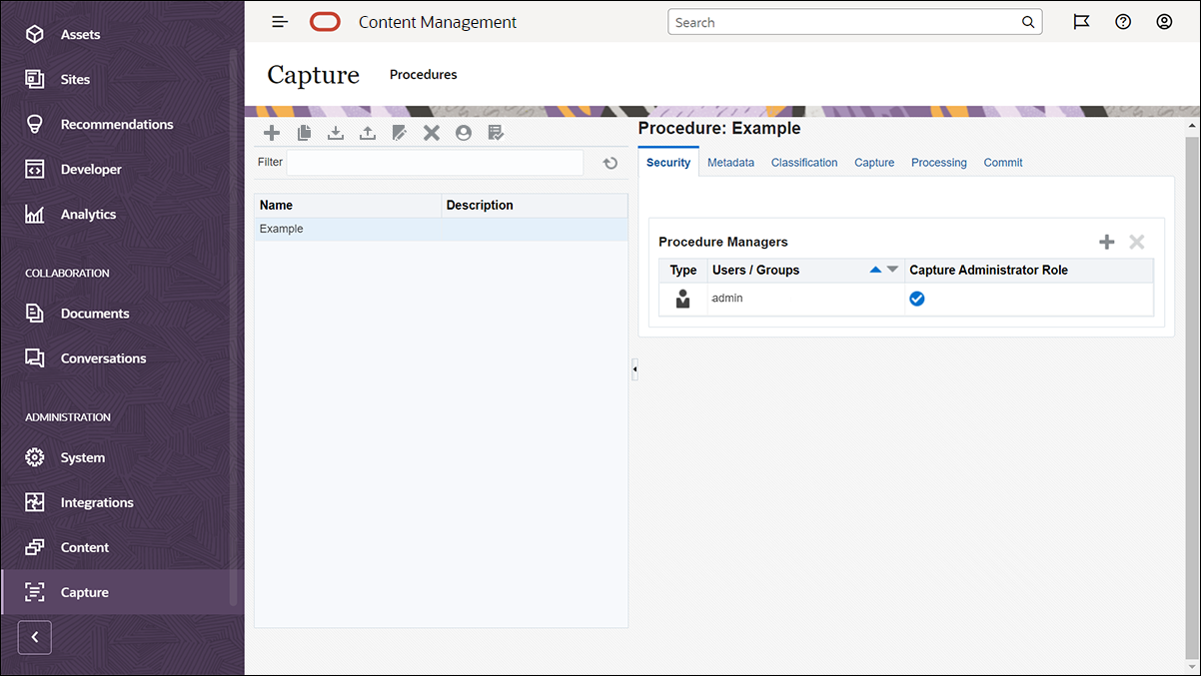Enable the Capture Administrator Role checkbox for admin
Image resolution: width=1201 pixels, height=676 pixels.
click(916, 298)
